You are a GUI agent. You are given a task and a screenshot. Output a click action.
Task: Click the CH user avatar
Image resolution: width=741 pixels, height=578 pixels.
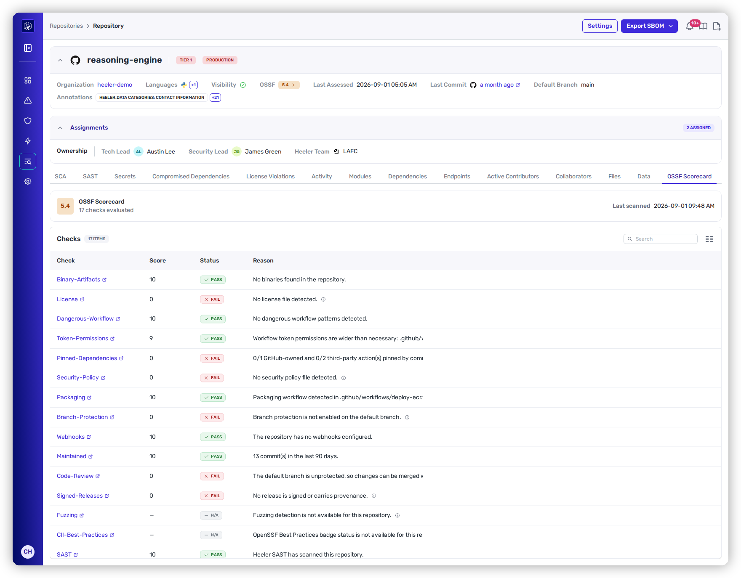point(28,551)
